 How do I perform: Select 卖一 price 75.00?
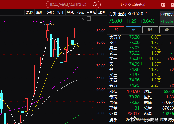pyautogui.click(x=134, y=58)
